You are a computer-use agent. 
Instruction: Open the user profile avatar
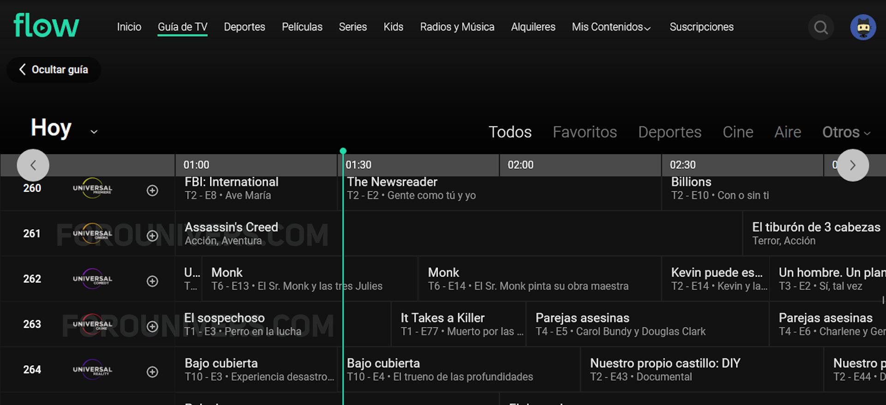863,28
